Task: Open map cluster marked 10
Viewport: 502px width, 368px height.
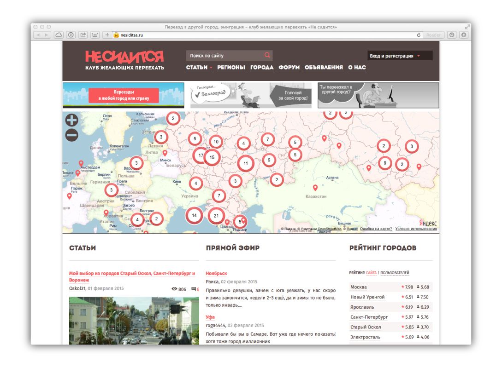Action: (x=216, y=142)
